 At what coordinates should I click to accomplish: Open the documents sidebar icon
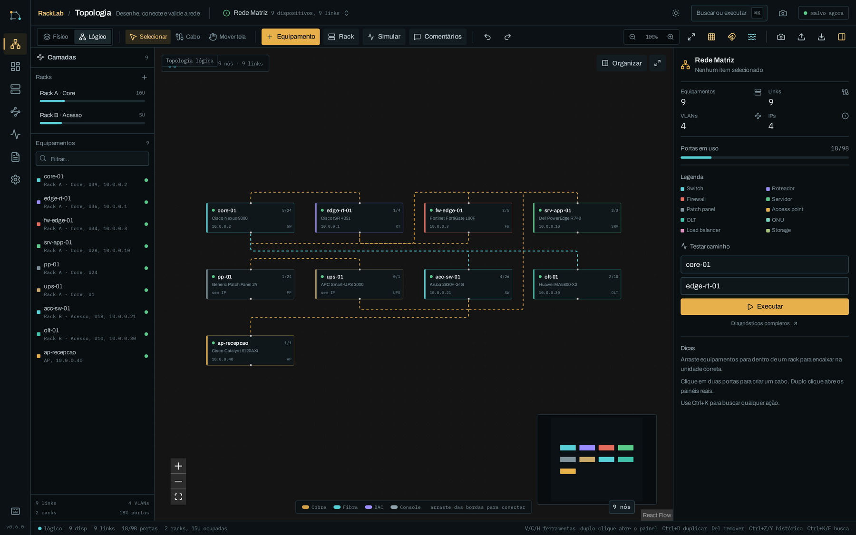[x=15, y=157]
